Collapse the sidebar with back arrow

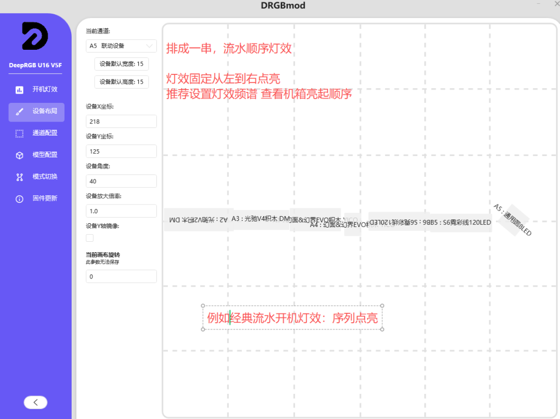pos(36,403)
